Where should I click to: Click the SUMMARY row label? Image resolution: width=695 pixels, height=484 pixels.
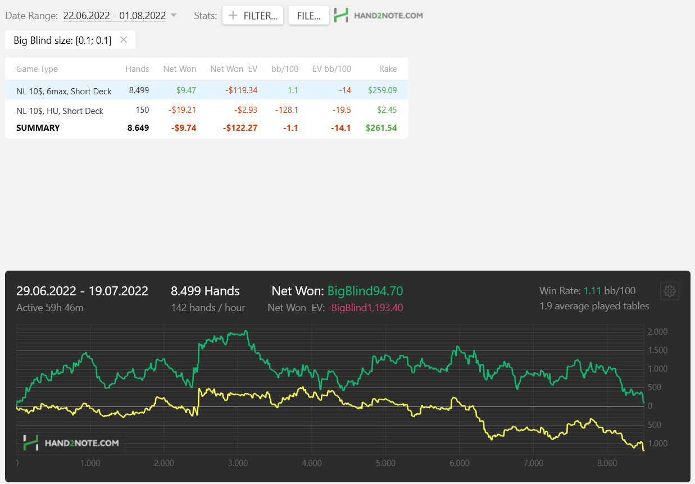click(38, 127)
